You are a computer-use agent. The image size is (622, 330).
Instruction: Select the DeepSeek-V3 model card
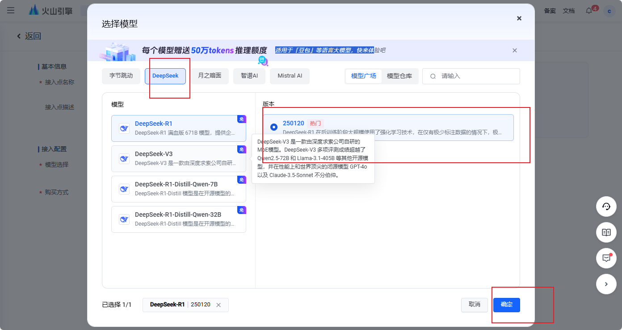[179, 159]
